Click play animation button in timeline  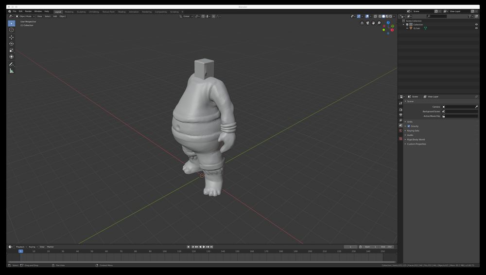click(204, 247)
